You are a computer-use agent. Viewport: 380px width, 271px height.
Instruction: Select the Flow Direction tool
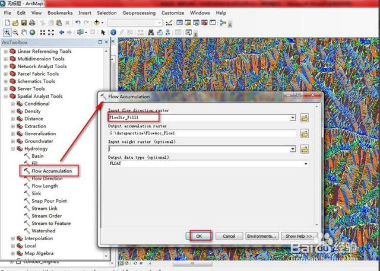47,178
